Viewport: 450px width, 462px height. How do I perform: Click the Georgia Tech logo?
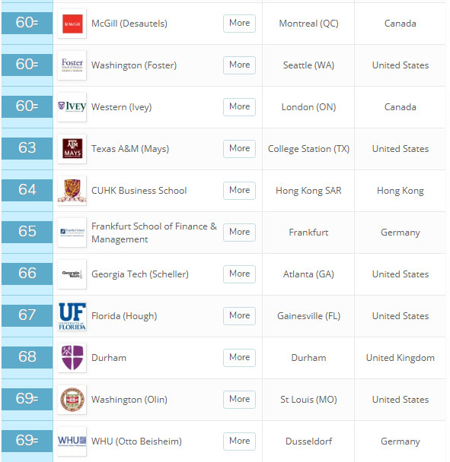tap(72, 274)
